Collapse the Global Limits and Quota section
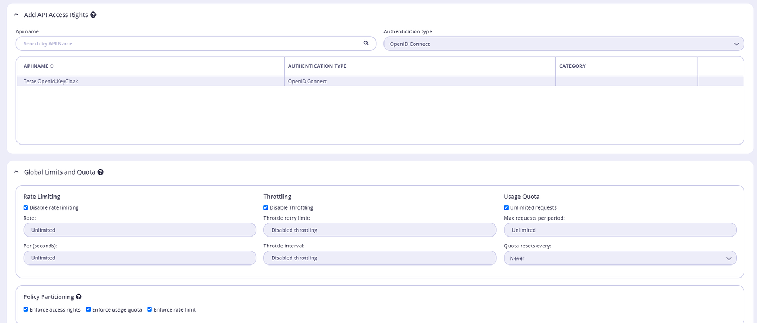 (x=15, y=172)
